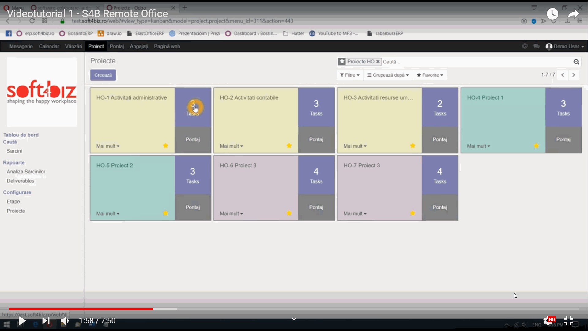Go to previous page of projects
Viewport: 588px width, 331px height.
[x=563, y=75]
